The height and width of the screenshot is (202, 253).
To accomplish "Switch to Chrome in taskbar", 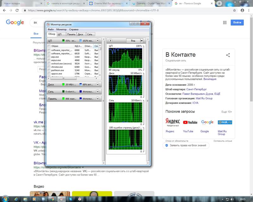I will (x=52, y=199).
